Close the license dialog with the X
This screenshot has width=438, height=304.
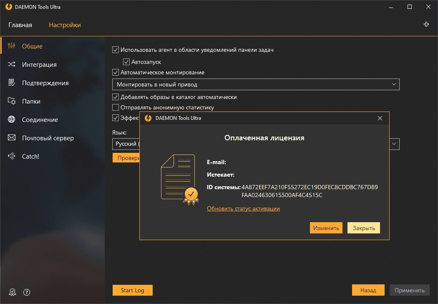[x=380, y=118]
